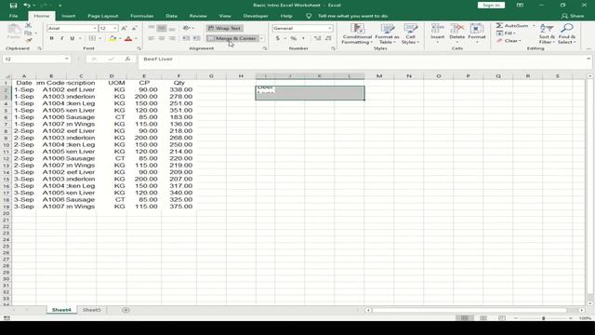
Task: Click the zoom slider handle
Action: 543,318
